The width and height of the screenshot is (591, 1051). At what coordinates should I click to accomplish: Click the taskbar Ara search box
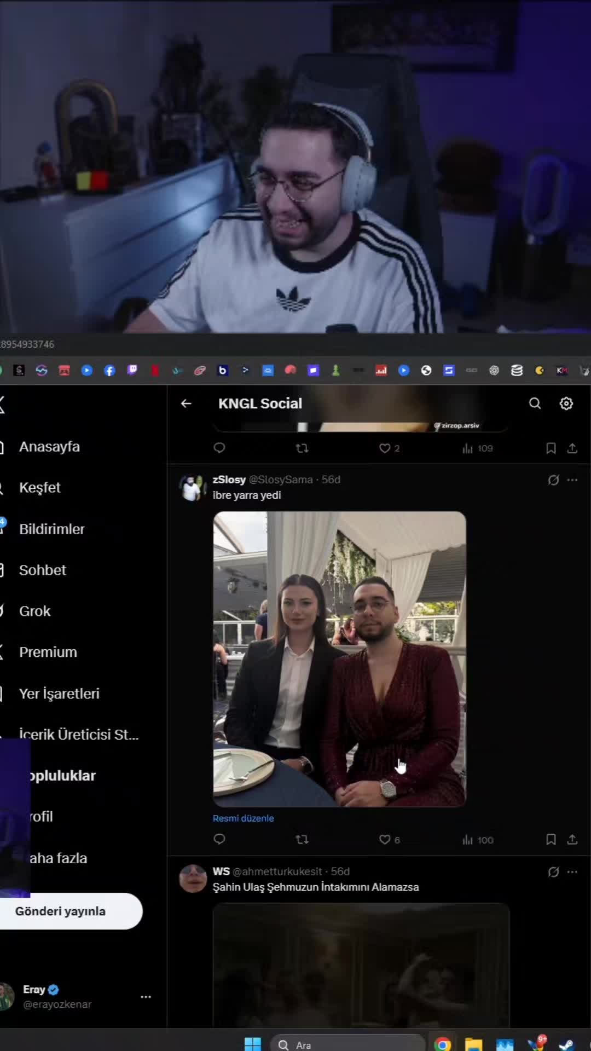click(x=347, y=1044)
